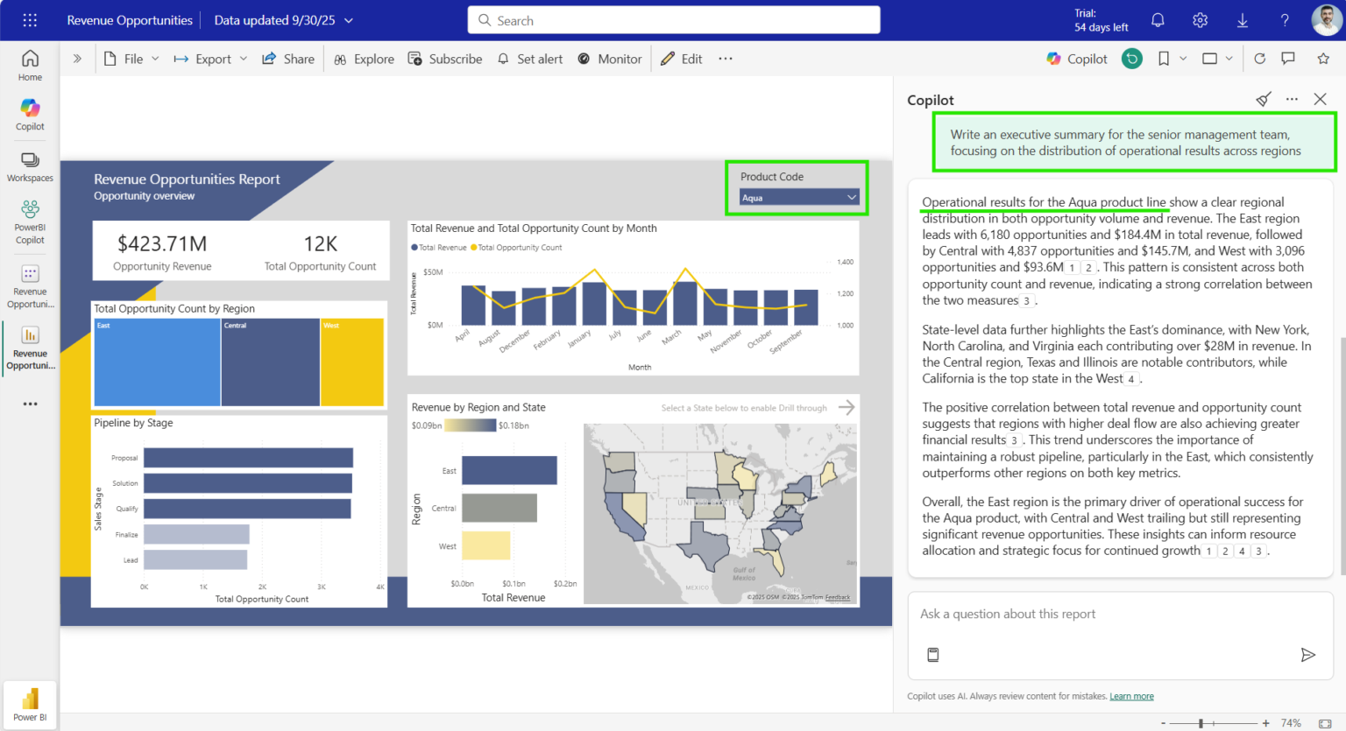Screen dimensions: 1346x731
Task: Open the File menu
Action: coord(131,59)
